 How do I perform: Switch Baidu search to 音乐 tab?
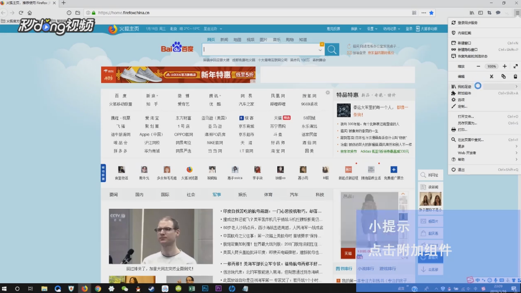[x=277, y=40]
